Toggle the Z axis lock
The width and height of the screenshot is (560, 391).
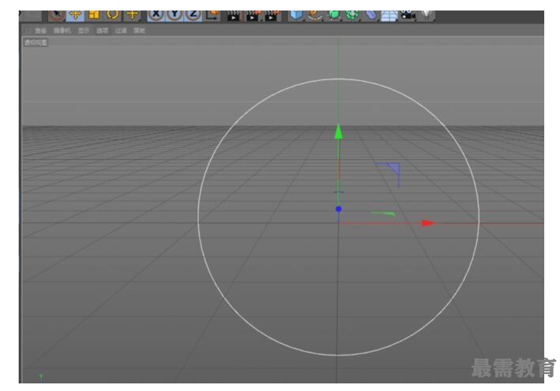[193, 15]
